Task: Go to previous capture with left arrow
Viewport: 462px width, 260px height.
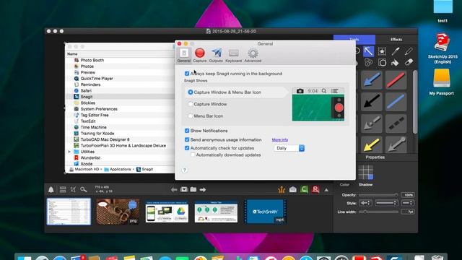Action: pyautogui.click(x=174, y=189)
